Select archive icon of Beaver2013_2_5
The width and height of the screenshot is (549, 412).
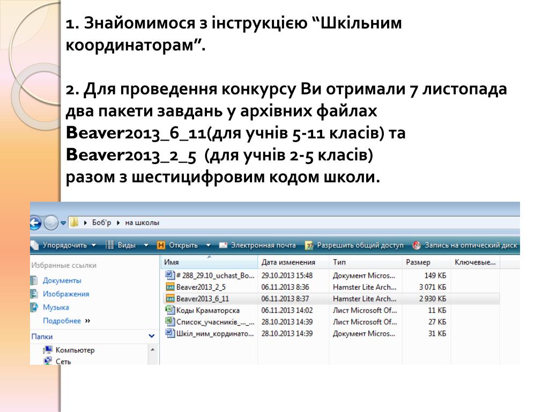click(x=170, y=287)
